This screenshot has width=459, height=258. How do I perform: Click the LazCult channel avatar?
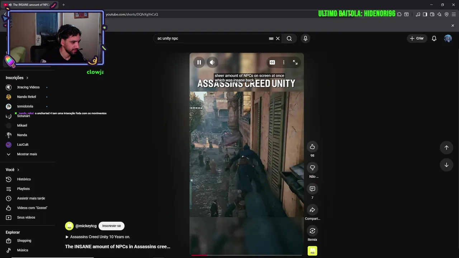point(9,144)
